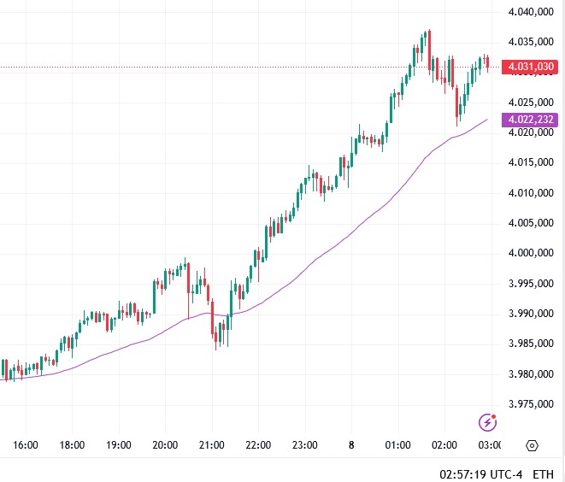Click the ETH session button
Viewport: 565px width, 482px height.
(543, 473)
